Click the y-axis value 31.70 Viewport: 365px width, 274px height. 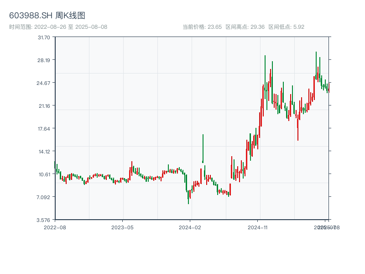click(44, 37)
